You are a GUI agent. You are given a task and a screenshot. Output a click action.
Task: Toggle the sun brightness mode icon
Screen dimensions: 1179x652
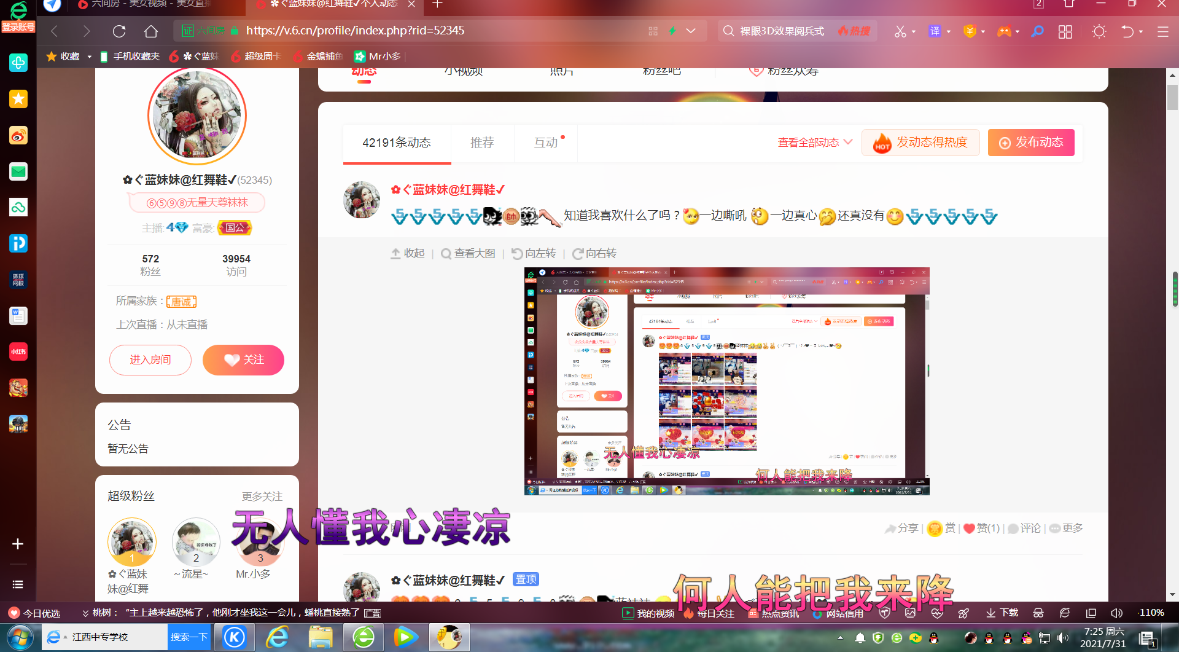click(1099, 31)
